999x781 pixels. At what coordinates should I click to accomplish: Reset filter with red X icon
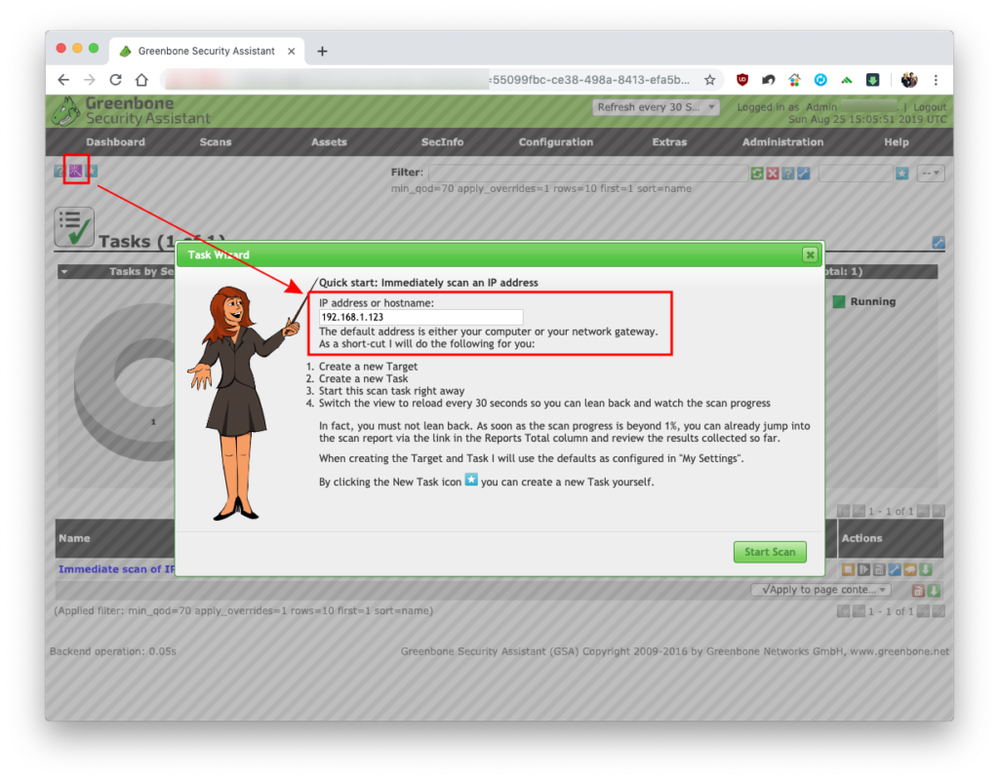[773, 174]
